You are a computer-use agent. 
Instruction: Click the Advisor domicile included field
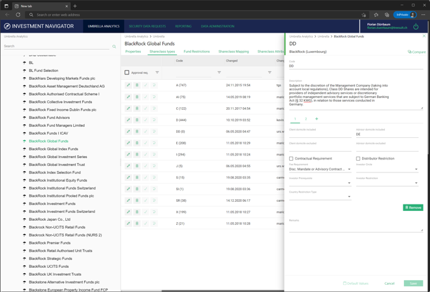[387, 135]
